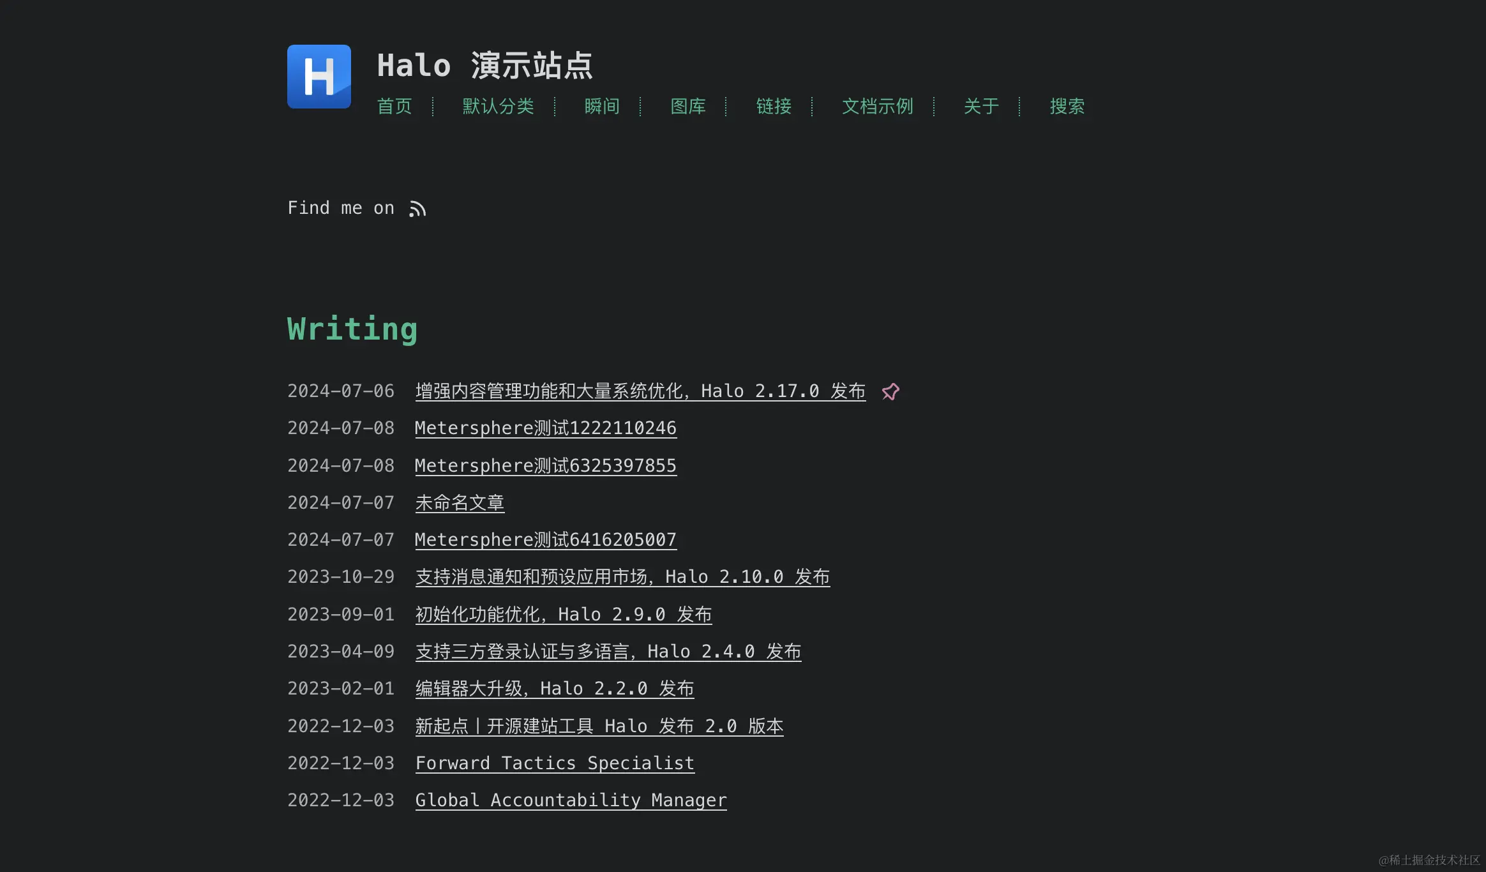This screenshot has width=1486, height=872.
Task: Open the 编辑器大升级 Halo 2.2.0 post
Action: pyautogui.click(x=554, y=688)
